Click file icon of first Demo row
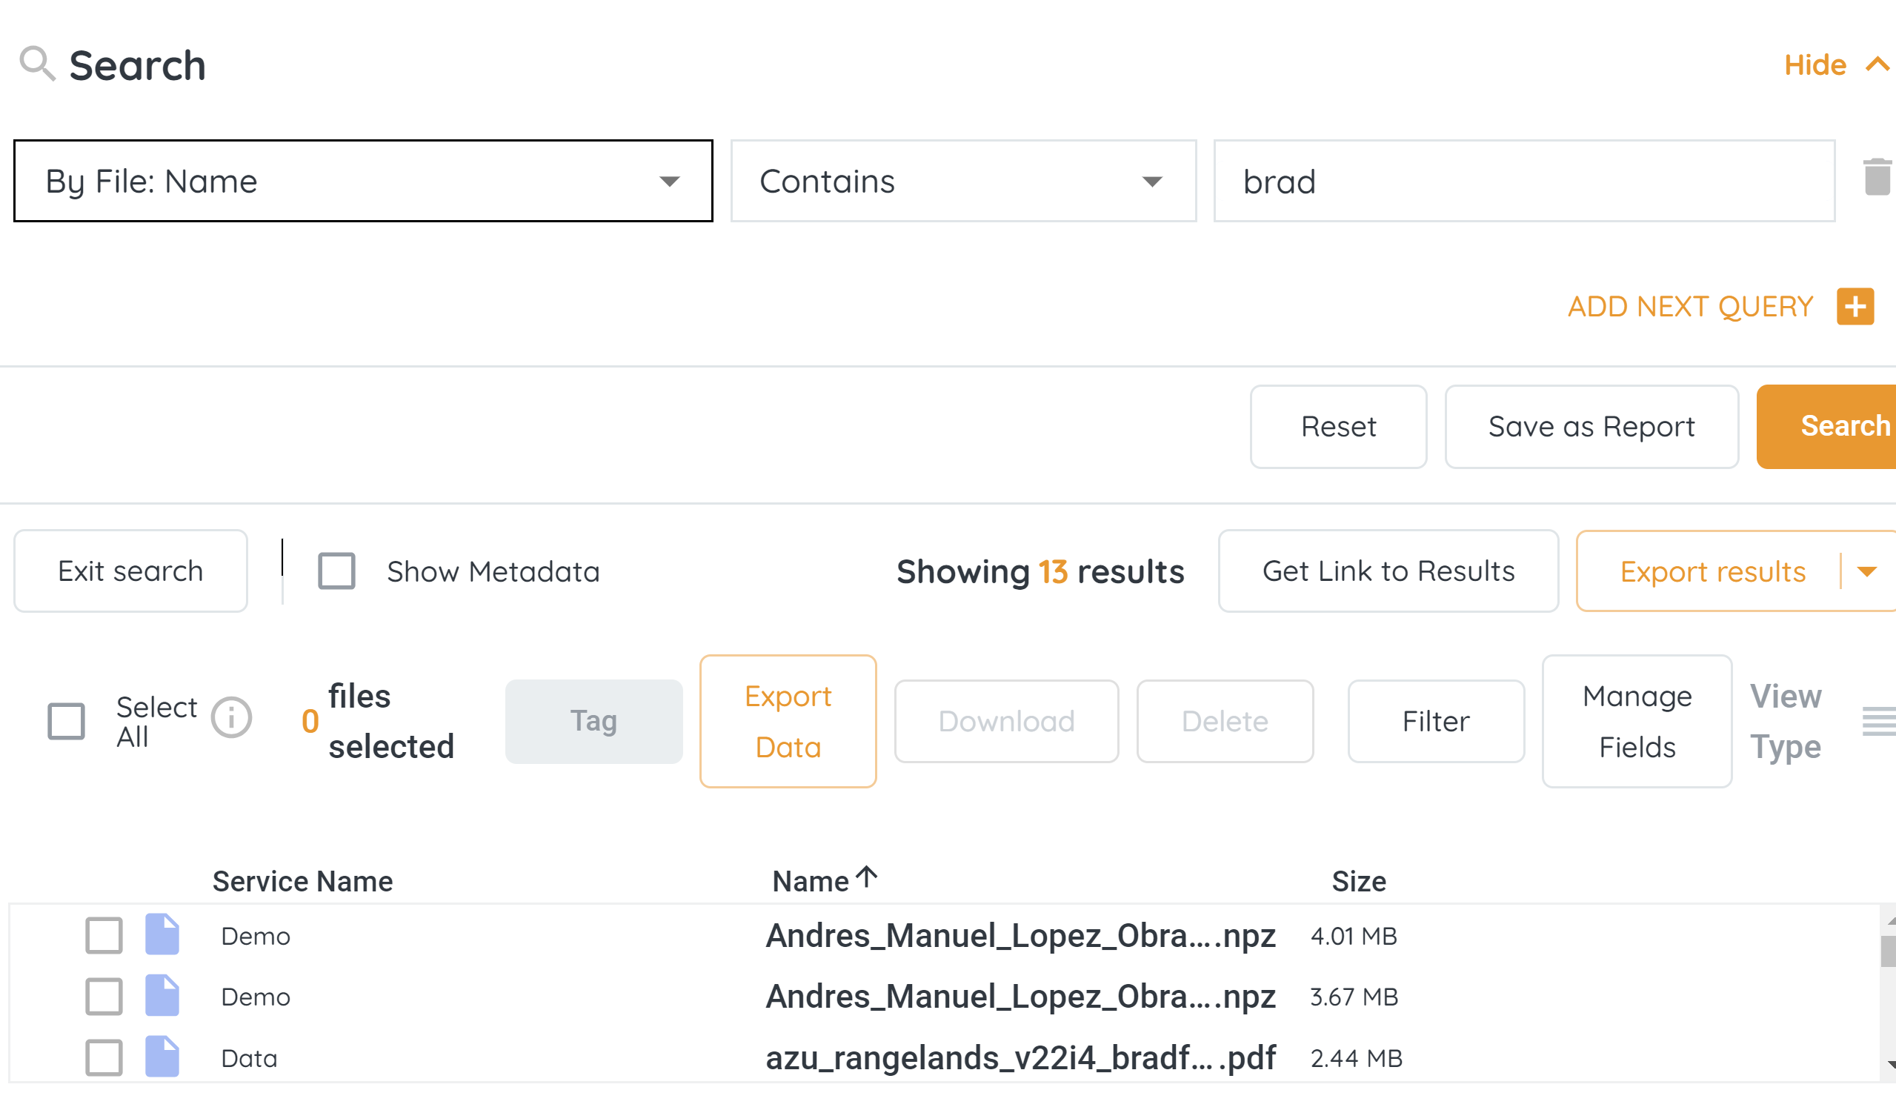1896x1110 pixels. 162,934
